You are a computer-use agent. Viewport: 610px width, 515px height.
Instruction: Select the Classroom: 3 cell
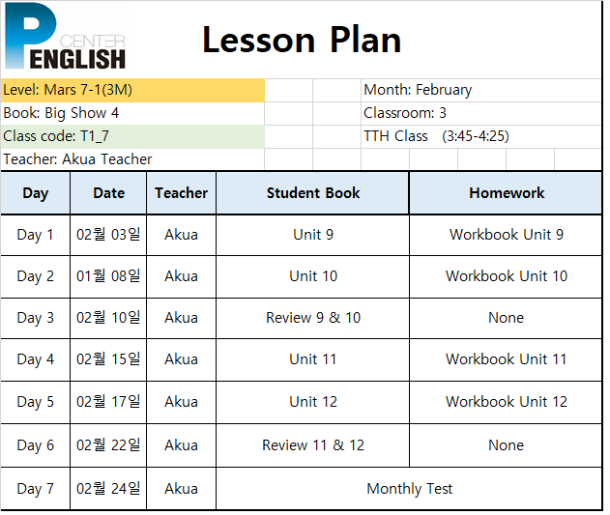[x=481, y=114]
